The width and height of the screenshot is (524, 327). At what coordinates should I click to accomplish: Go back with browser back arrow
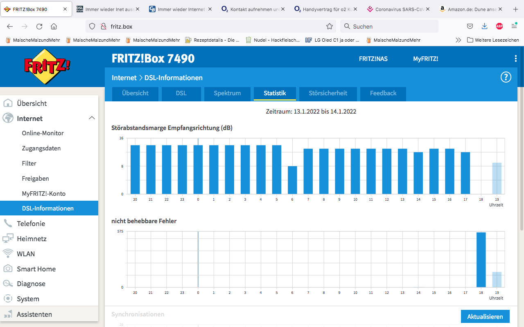click(x=10, y=27)
